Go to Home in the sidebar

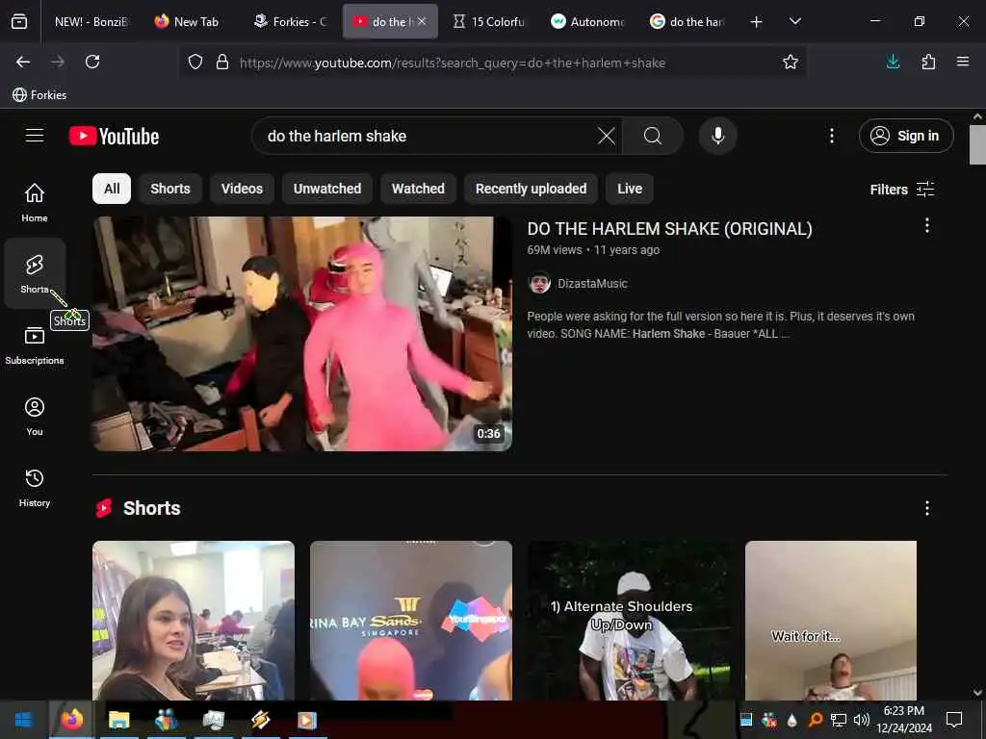(35, 202)
